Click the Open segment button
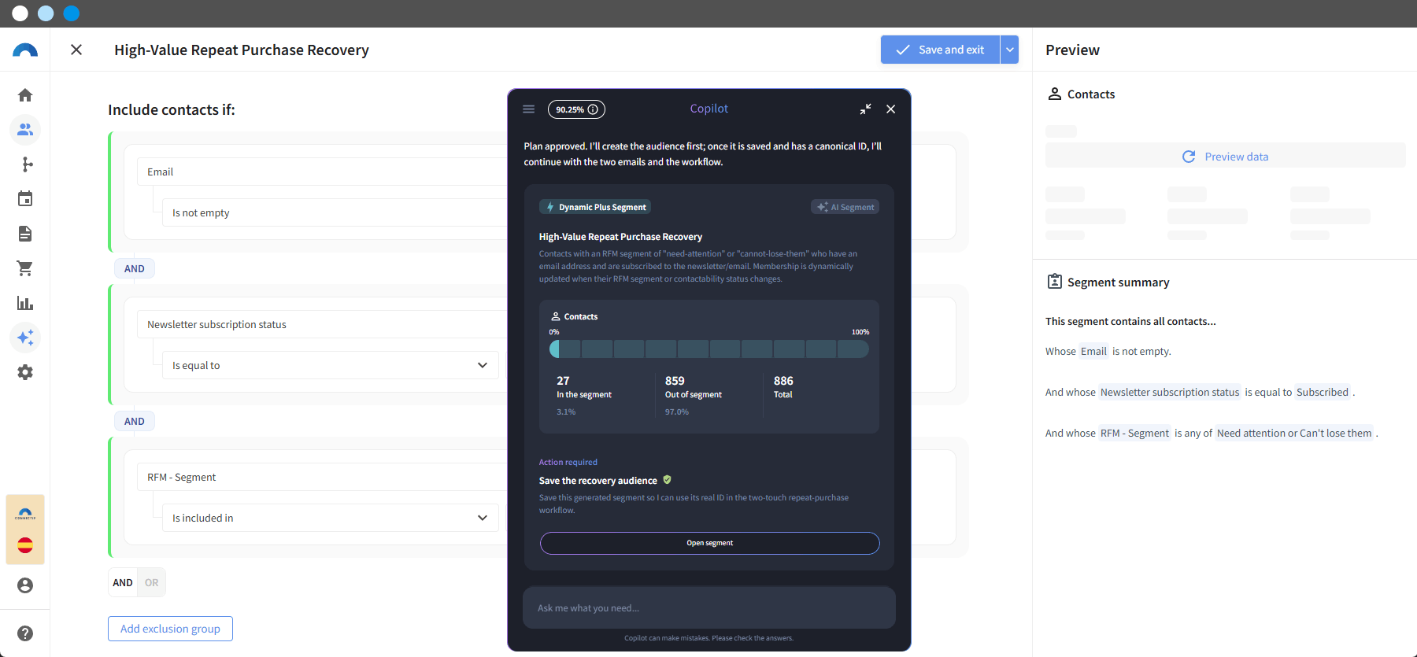Image resolution: width=1417 pixels, height=657 pixels. pyautogui.click(x=709, y=543)
